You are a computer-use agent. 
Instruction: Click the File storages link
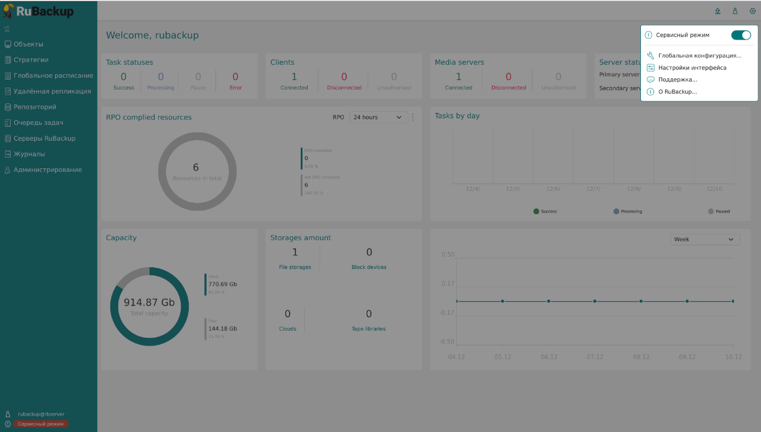(x=295, y=267)
